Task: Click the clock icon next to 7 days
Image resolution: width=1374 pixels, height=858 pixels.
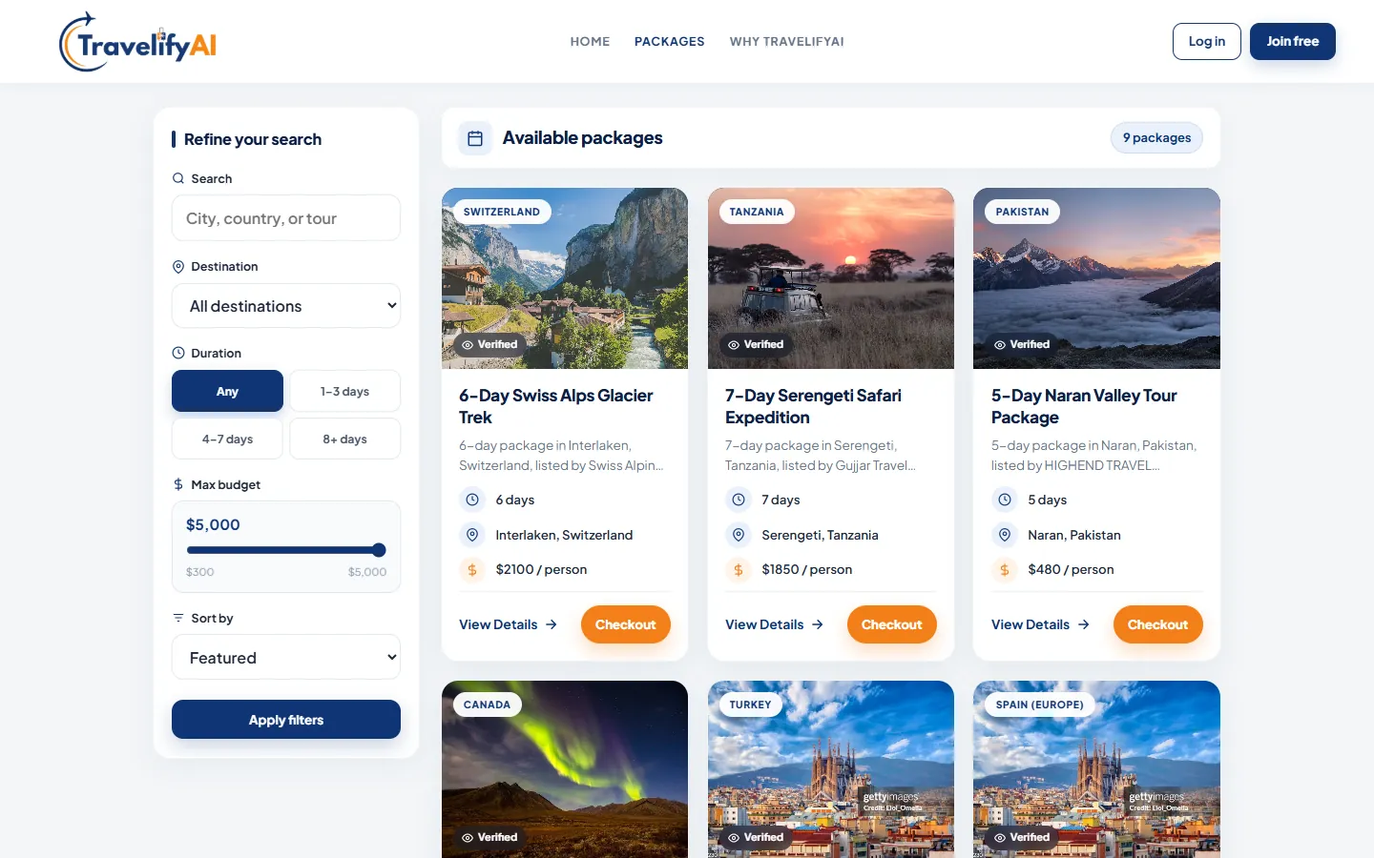Action: 739,500
